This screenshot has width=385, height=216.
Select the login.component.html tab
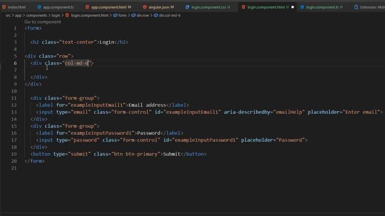[266, 7]
